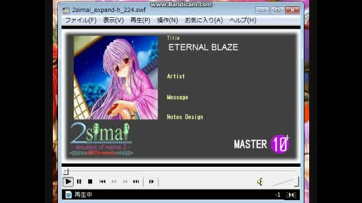Click the 2simai_expand-h_224.swf window title
The image size is (362, 203).
click(109, 10)
